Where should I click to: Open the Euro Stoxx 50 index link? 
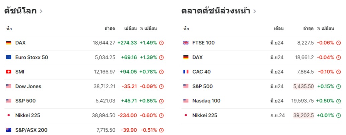31,57
